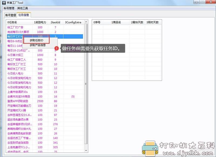216x157 pixels.
Task: Click the 3限时天数 column header
Action: click(x=153, y=22)
